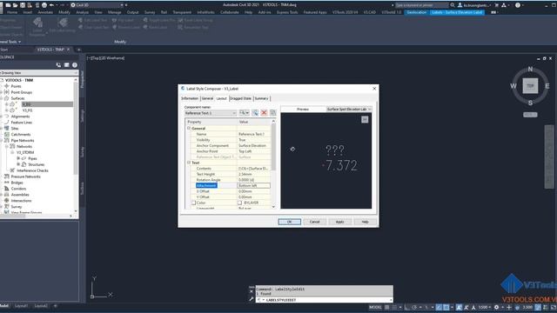Viewport: 557px width, 313px height.
Task: Select the Corridors item in the Toolspace tree
Action: pyautogui.click(x=18, y=189)
